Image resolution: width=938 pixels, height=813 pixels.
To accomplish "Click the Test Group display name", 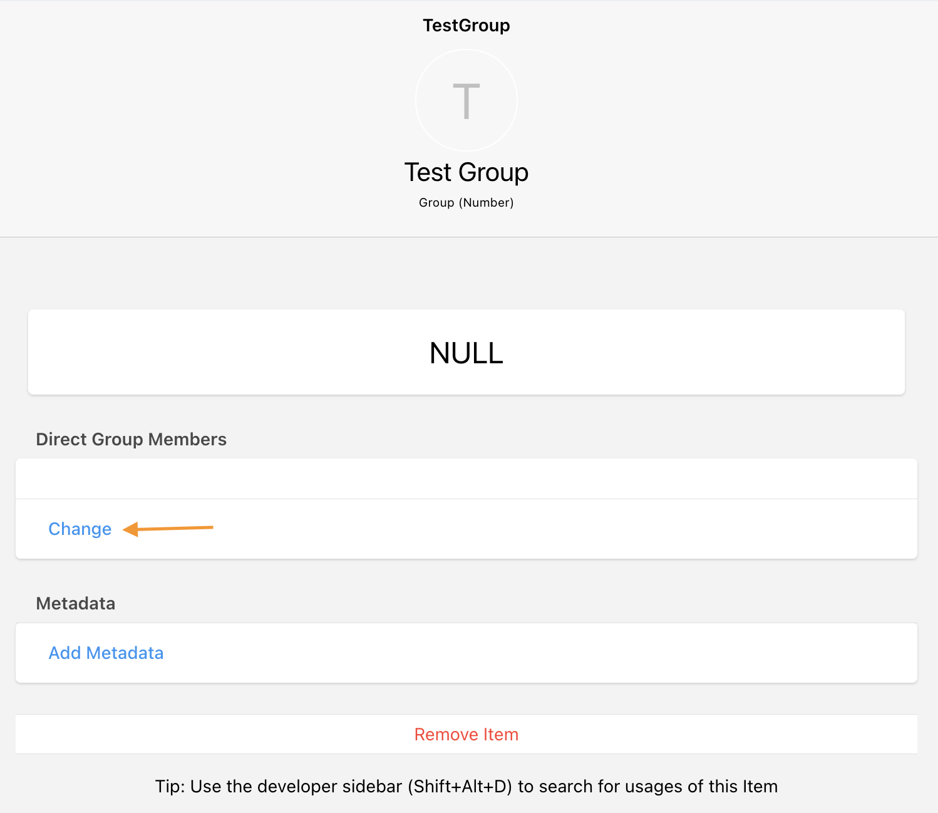I will point(466,172).
